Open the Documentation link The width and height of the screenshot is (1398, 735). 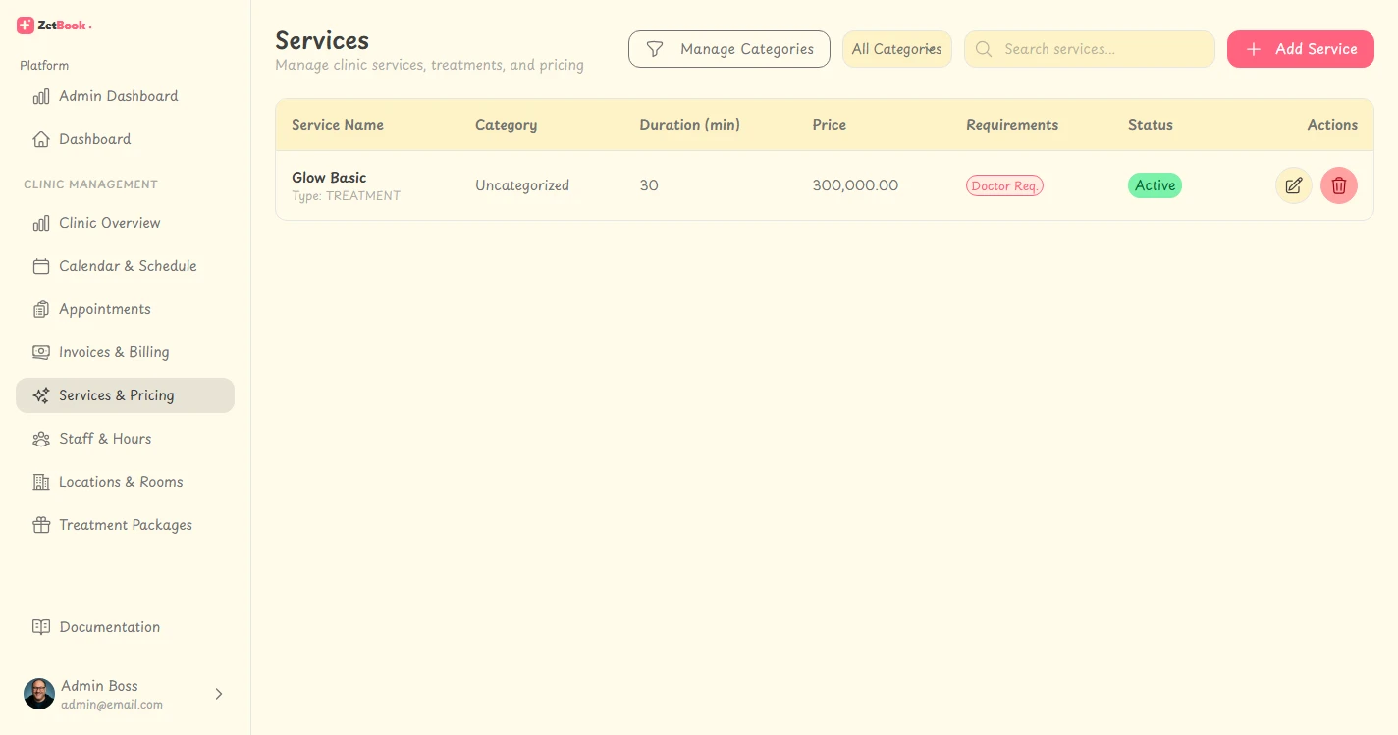pyautogui.click(x=126, y=627)
